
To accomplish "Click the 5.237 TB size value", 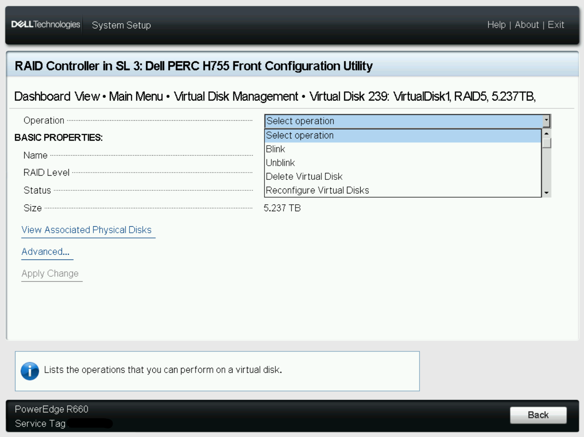I will click(282, 208).
